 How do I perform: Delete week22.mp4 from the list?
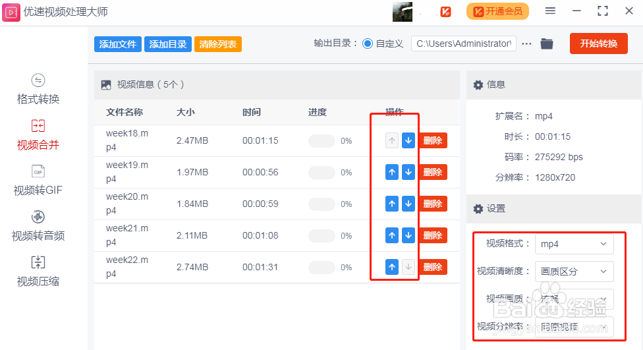(433, 267)
